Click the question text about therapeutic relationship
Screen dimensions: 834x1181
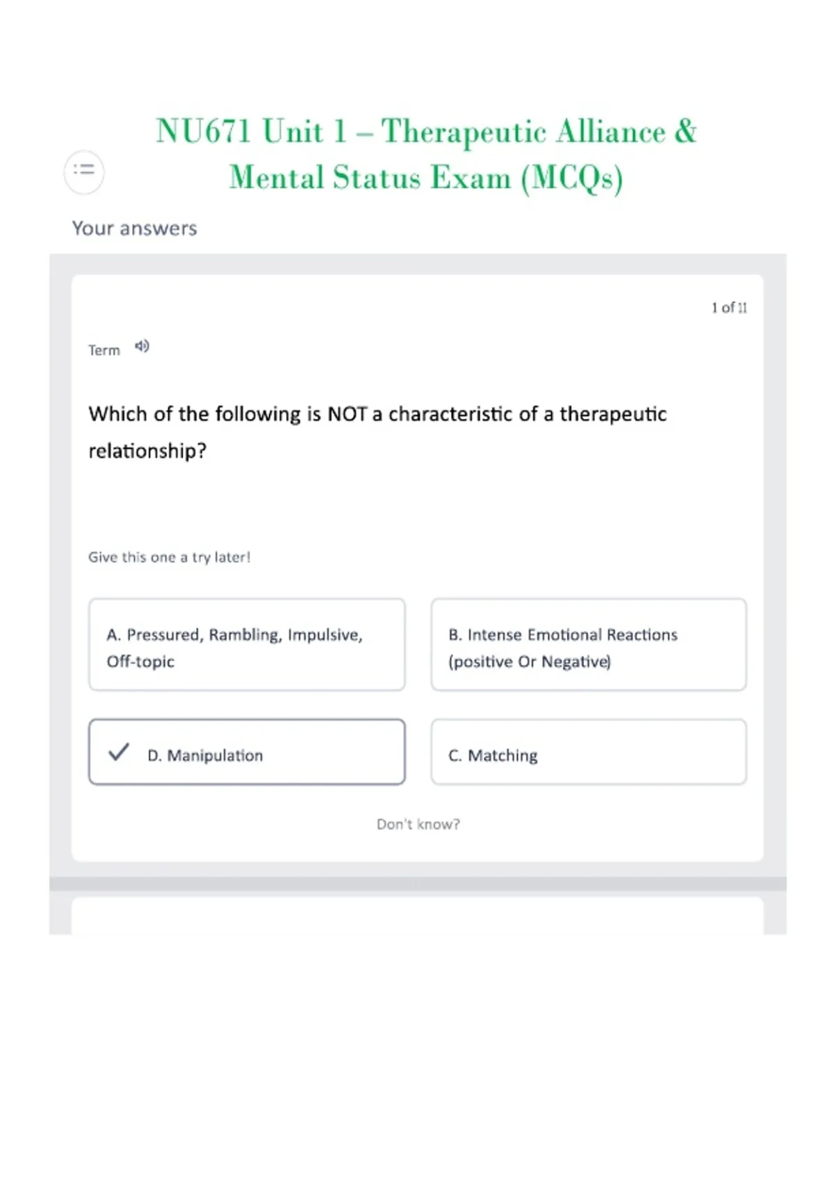click(377, 432)
